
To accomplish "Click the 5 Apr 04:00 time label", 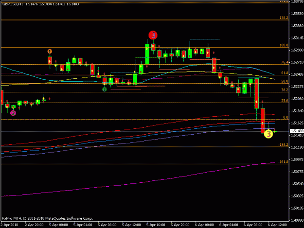I will click(x=83, y=225).
